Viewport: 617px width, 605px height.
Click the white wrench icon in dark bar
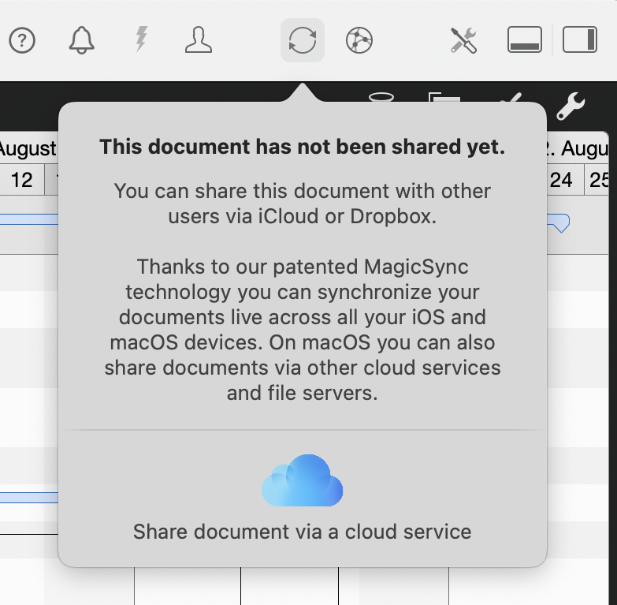click(x=571, y=106)
